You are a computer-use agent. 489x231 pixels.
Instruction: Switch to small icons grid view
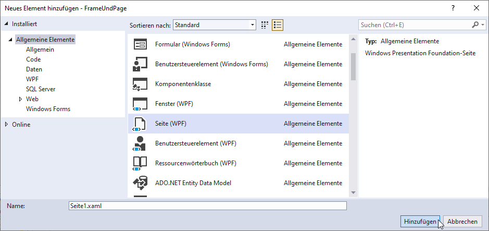pos(265,25)
